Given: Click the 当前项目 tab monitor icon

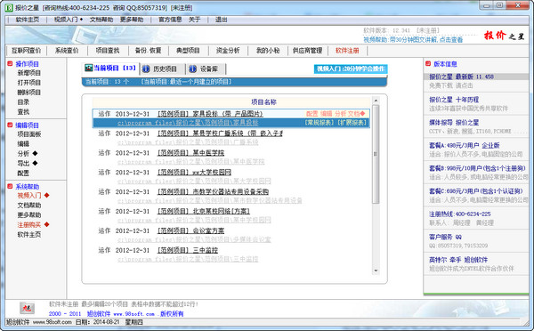Looking at the screenshot, I should click(x=88, y=68).
